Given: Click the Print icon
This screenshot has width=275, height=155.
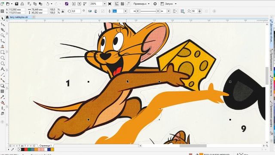Looking at the screenshot, I should (22, 4).
